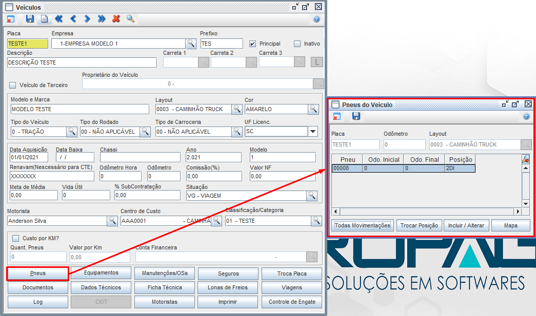The image size is (536, 316).
Task: Open search with the Veículos toolbar magnifier
Action: point(130,19)
